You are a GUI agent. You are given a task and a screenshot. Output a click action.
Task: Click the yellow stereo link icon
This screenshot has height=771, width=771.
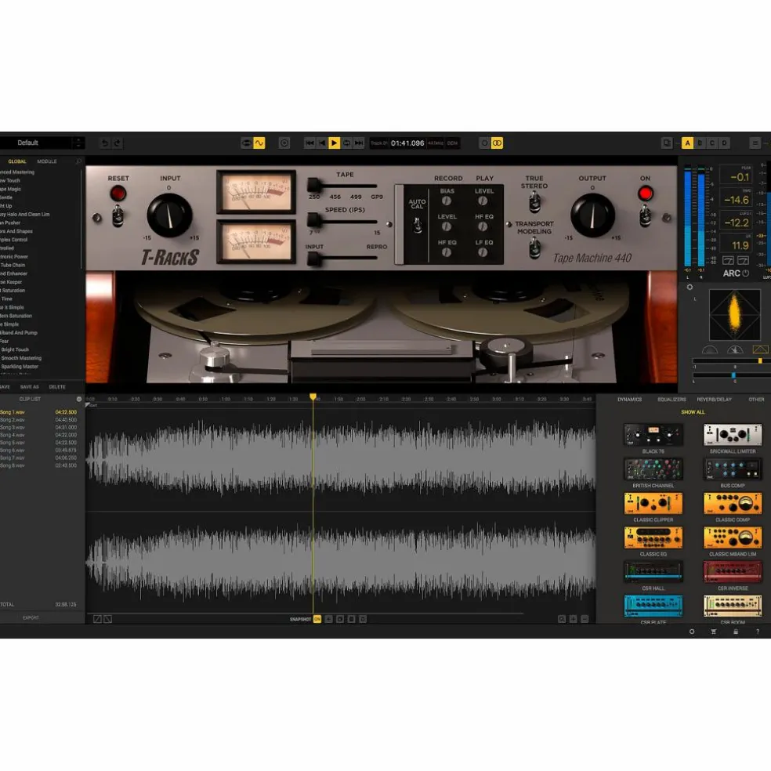pos(497,143)
